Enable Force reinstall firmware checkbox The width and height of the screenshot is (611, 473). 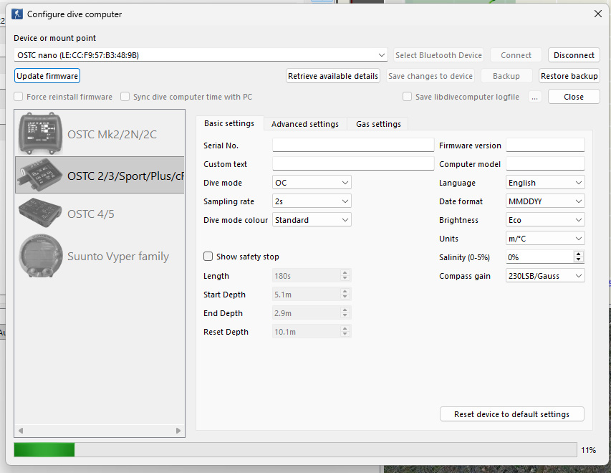[19, 97]
